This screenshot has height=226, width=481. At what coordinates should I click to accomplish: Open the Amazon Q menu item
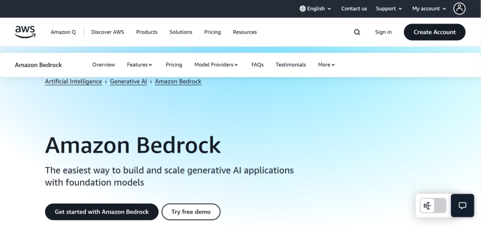point(63,32)
